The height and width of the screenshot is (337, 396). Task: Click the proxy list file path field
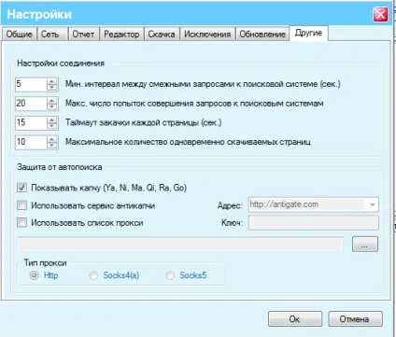pyautogui.click(x=180, y=244)
